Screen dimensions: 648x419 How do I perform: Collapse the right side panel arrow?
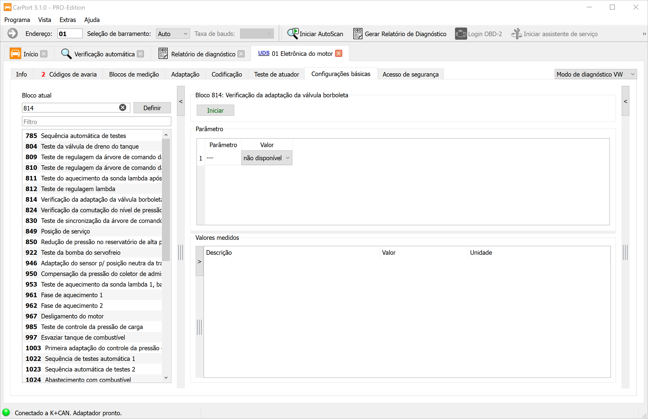pos(625,101)
